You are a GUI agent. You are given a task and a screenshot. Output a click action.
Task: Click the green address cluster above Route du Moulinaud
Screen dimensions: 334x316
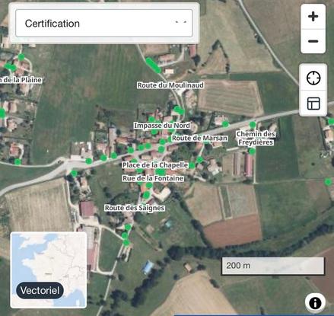coord(154,65)
